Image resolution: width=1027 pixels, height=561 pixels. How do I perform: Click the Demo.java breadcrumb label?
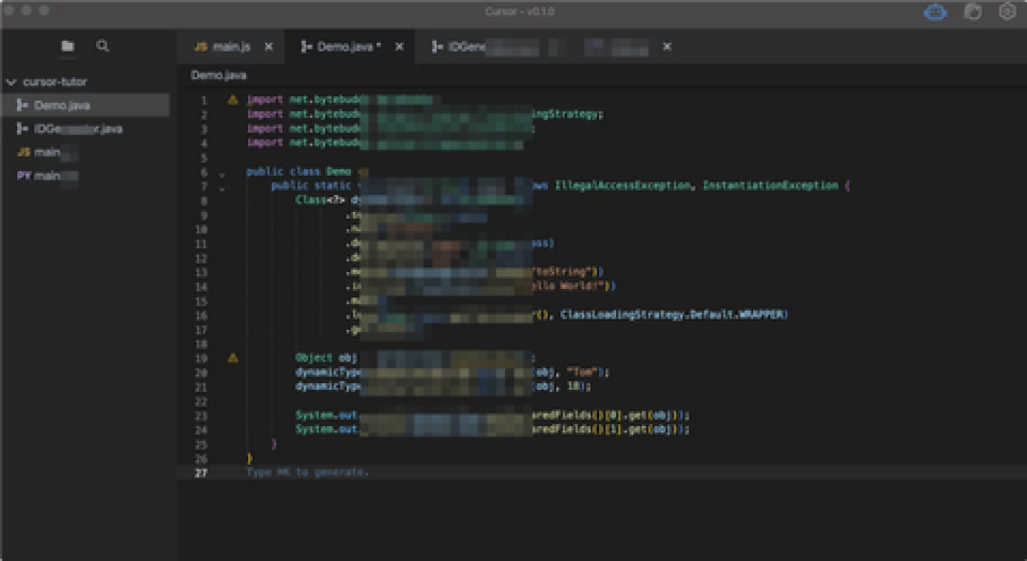tap(219, 75)
